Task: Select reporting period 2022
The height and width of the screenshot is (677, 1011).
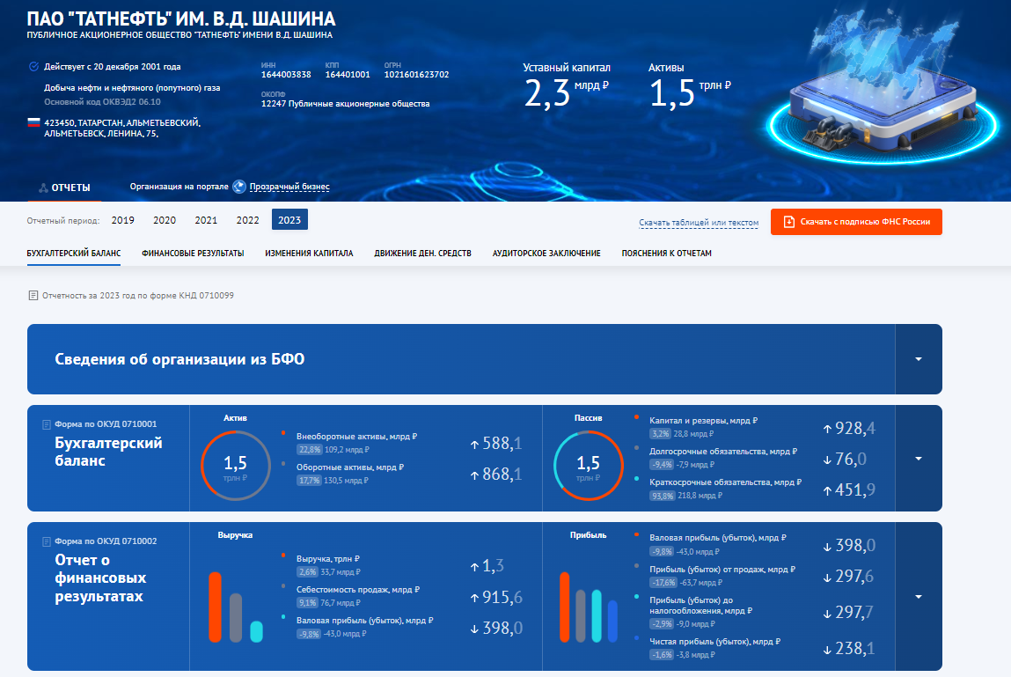Action: point(247,220)
